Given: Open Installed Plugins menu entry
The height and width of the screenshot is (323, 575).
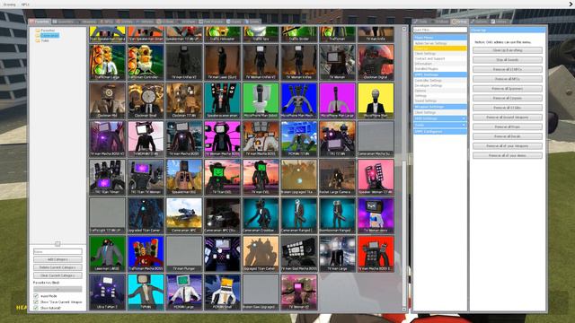Looking at the screenshot, I should [x=440, y=69].
